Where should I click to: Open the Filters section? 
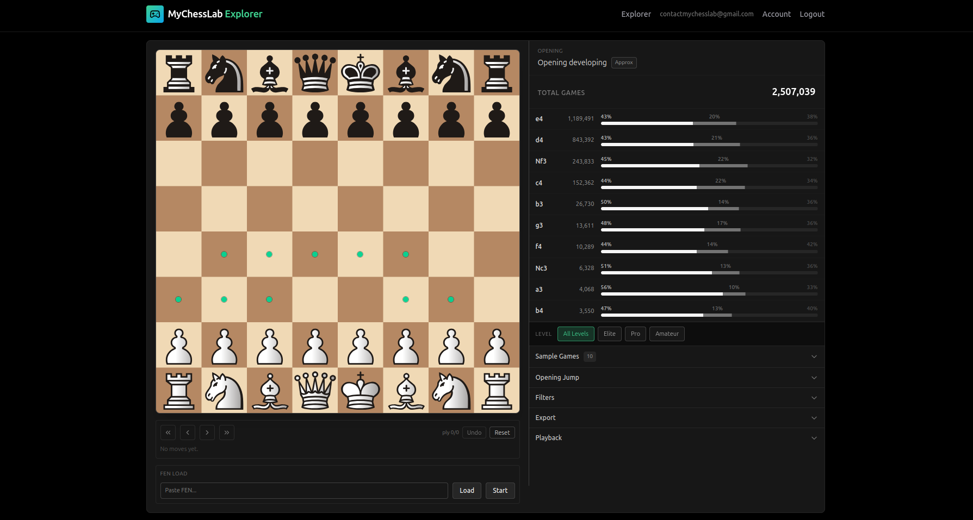pos(676,398)
